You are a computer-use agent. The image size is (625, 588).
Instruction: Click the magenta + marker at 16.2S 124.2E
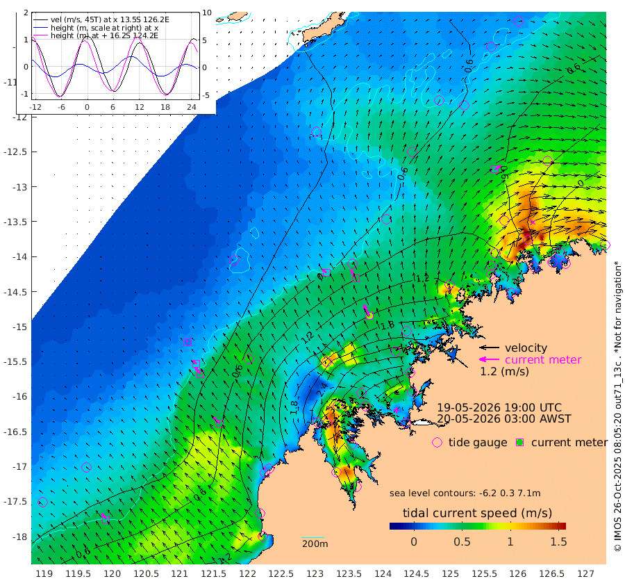(397, 409)
